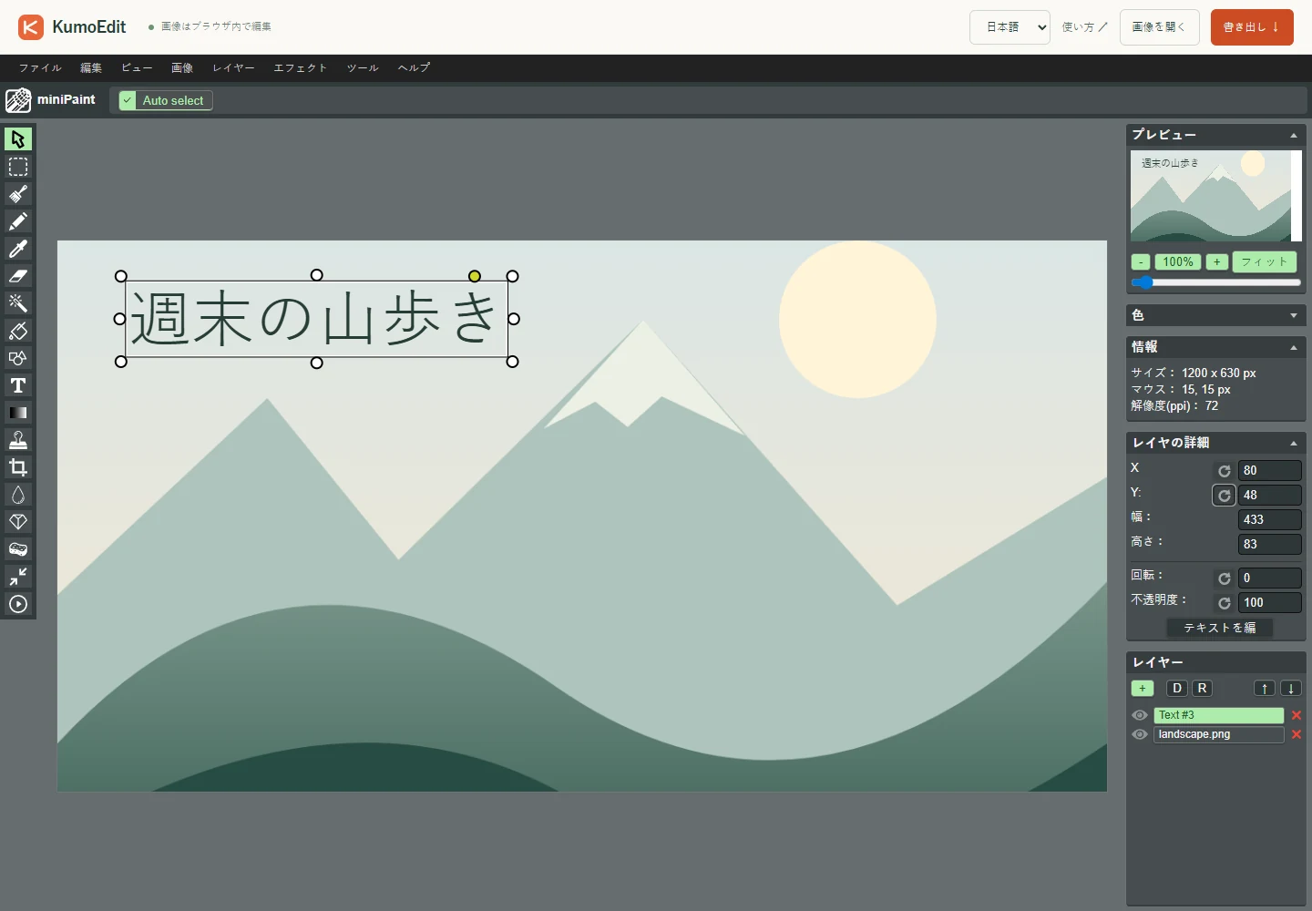Select the Fill bucket tool
1312x911 pixels.
tap(18, 331)
